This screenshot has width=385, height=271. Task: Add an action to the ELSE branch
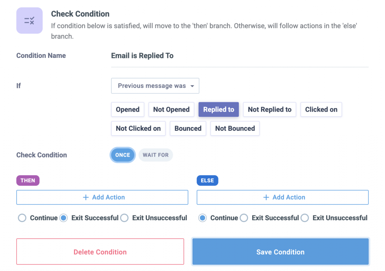coord(282,197)
